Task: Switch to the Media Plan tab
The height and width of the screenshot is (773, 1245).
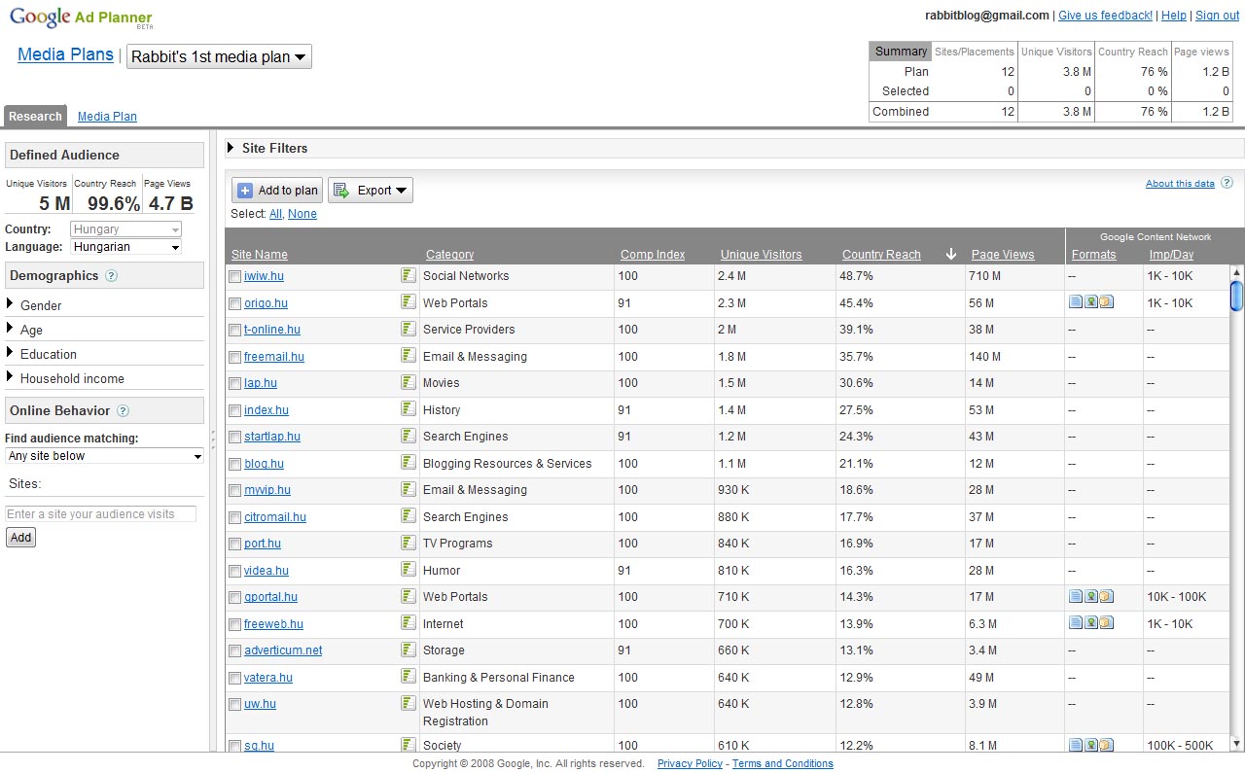Action: point(107,117)
